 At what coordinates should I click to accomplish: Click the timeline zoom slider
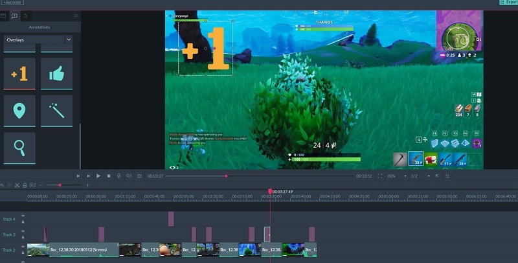click(x=60, y=185)
